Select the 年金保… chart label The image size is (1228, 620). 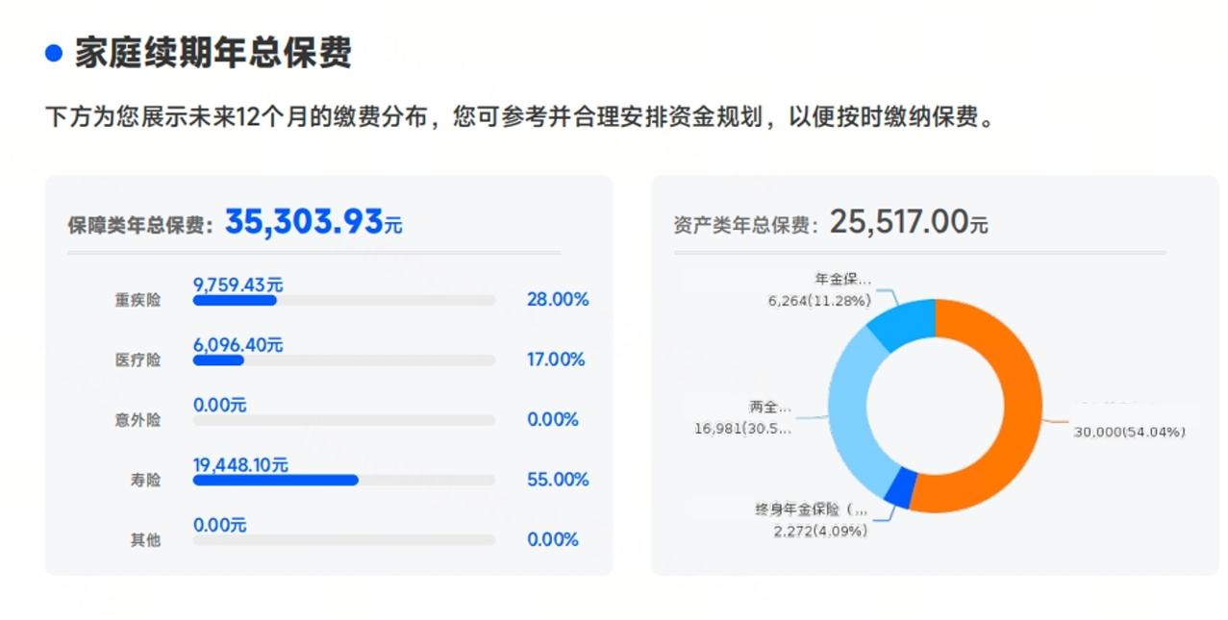pyautogui.click(x=842, y=280)
